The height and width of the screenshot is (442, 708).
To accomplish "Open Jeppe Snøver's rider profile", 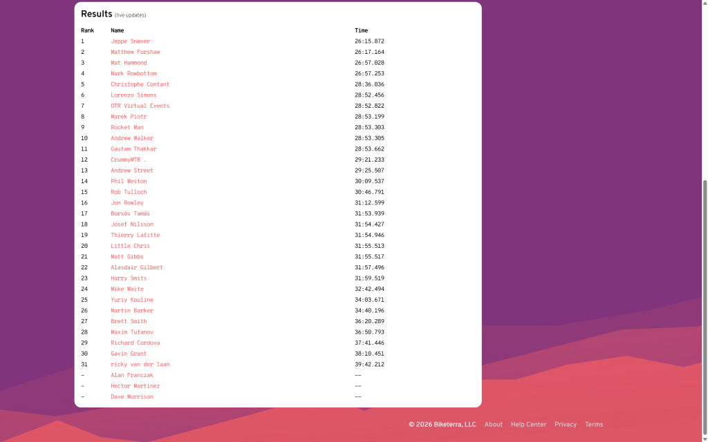I will pyautogui.click(x=130, y=41).
